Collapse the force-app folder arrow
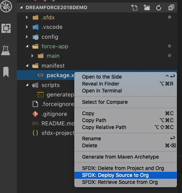This screenshot has height=193, width=182. pos(27,46)
